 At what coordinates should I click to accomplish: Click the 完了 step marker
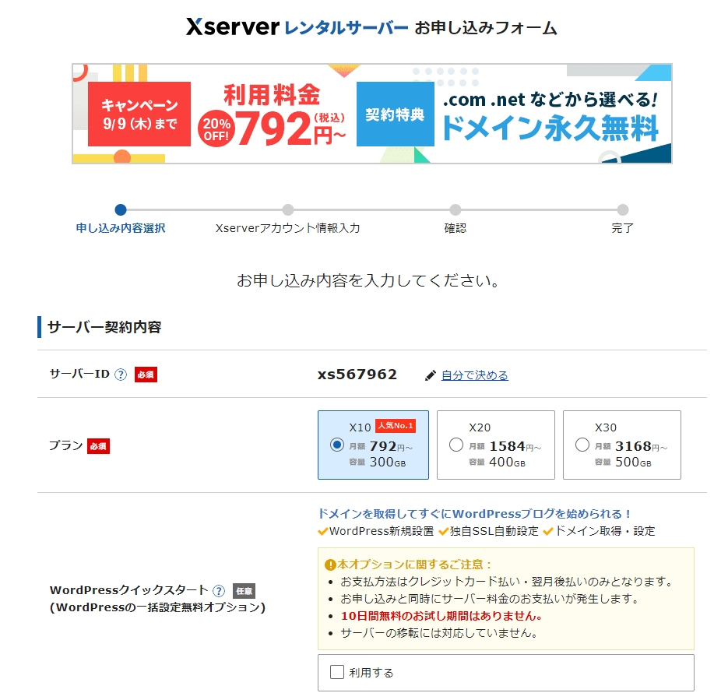click(x=623, y=210)
